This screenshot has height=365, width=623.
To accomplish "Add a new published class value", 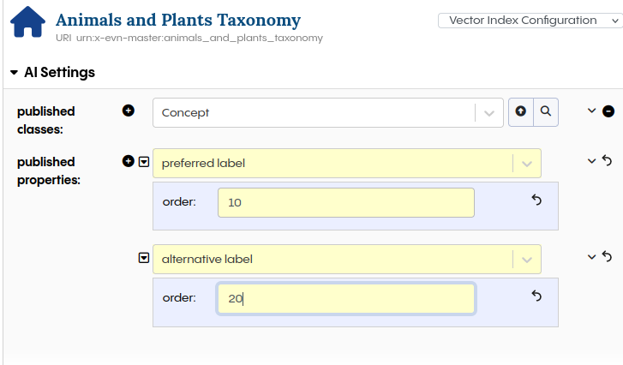I will coord(129,111).
